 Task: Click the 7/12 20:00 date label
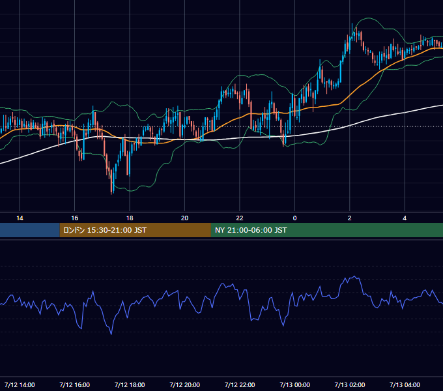184,384
